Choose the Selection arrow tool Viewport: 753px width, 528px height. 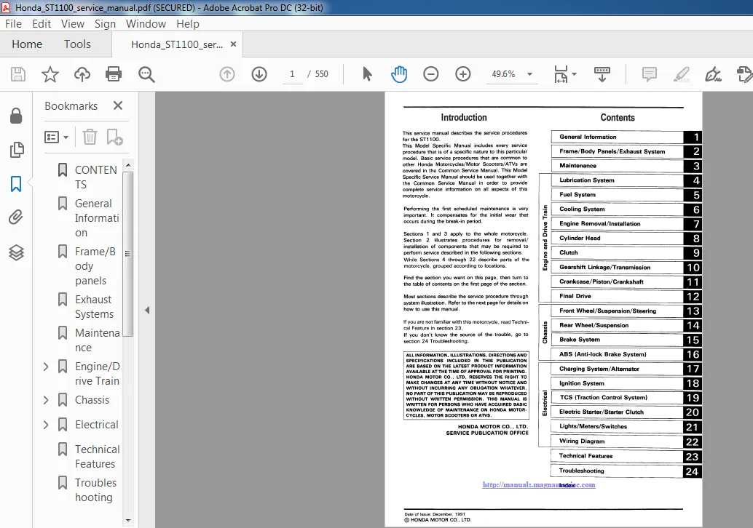(367, 74)
